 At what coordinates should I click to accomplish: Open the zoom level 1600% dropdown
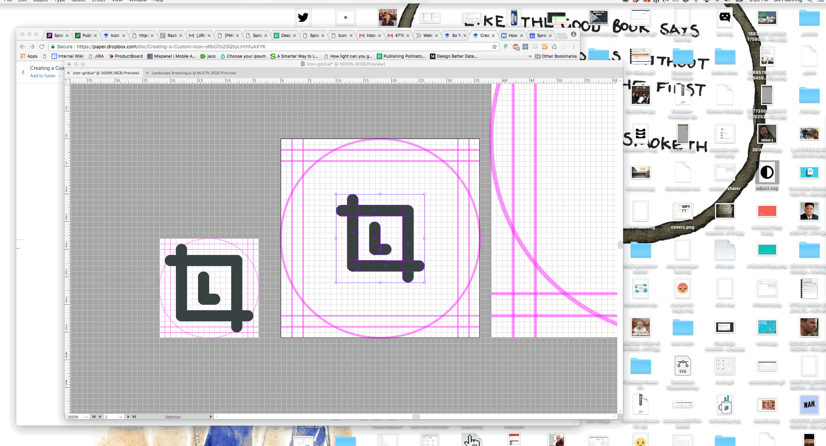pyautogui.click(x=86, y=417)
